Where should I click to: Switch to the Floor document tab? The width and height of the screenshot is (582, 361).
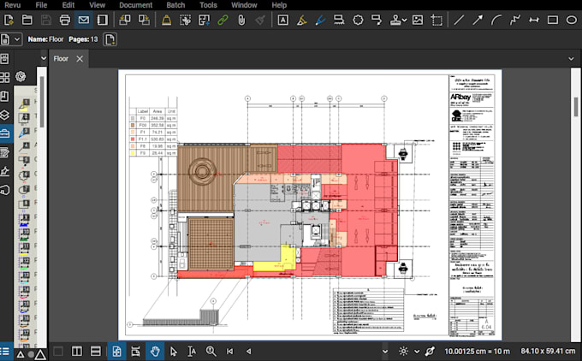pyautogui.click(x=61, y=59)
